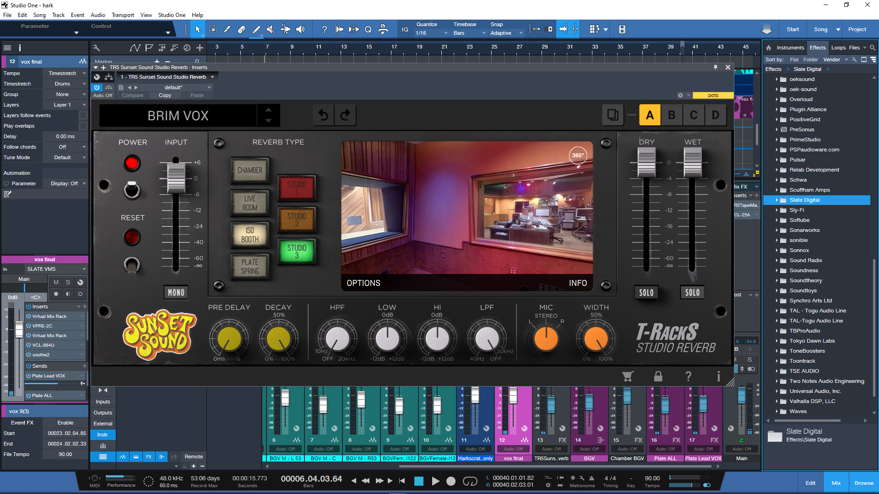The height and width of the screenshot is (494, 879).
Task: Toggle the MONO input button
Action: point(176,293)
